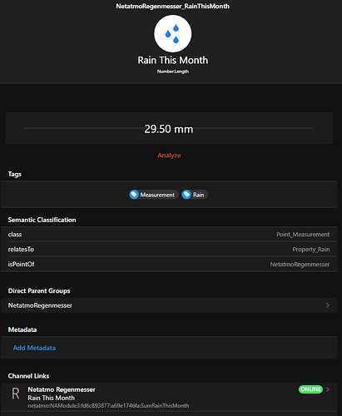The image size is (342, 416).
Task: Click the R channel type icon
Action: click(x=16, y=394)
